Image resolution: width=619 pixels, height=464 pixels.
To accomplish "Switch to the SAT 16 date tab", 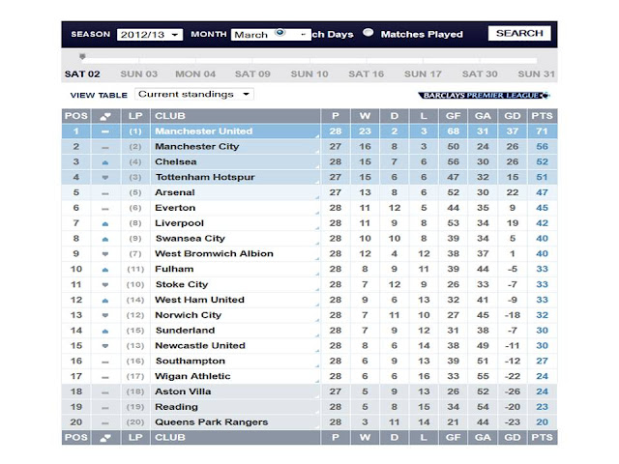I will pyautogui.click(x=367, y=73).
